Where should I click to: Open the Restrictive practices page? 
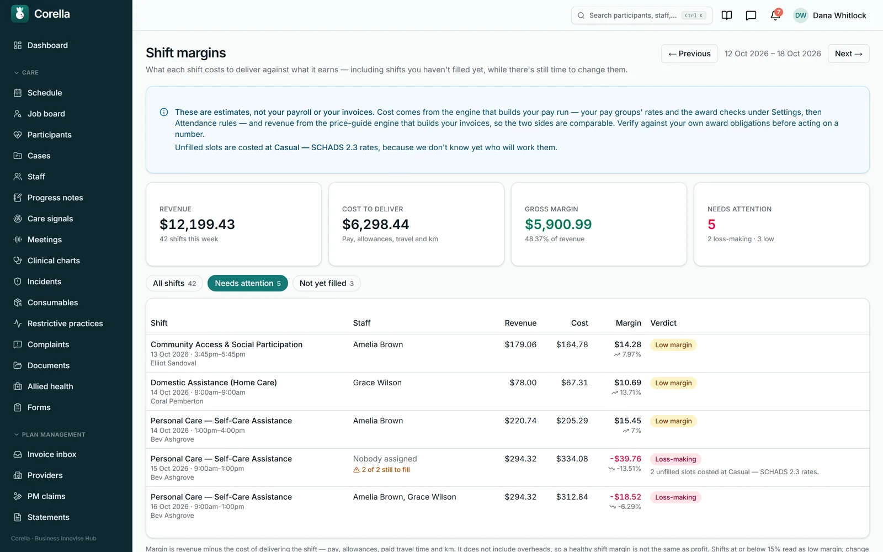tap(66, 323)
